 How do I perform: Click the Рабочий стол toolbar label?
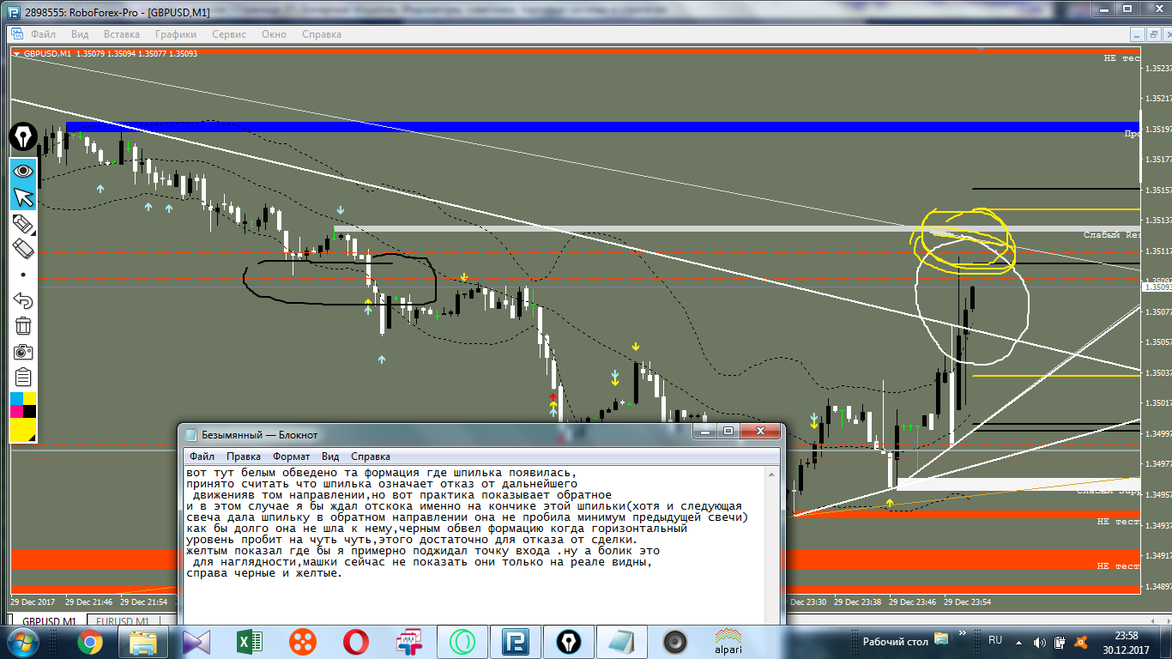pyautogui.click(x=896, y=641)
